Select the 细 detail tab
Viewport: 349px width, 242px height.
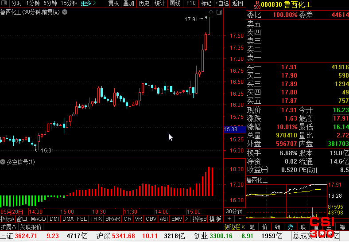pos(277,227)
